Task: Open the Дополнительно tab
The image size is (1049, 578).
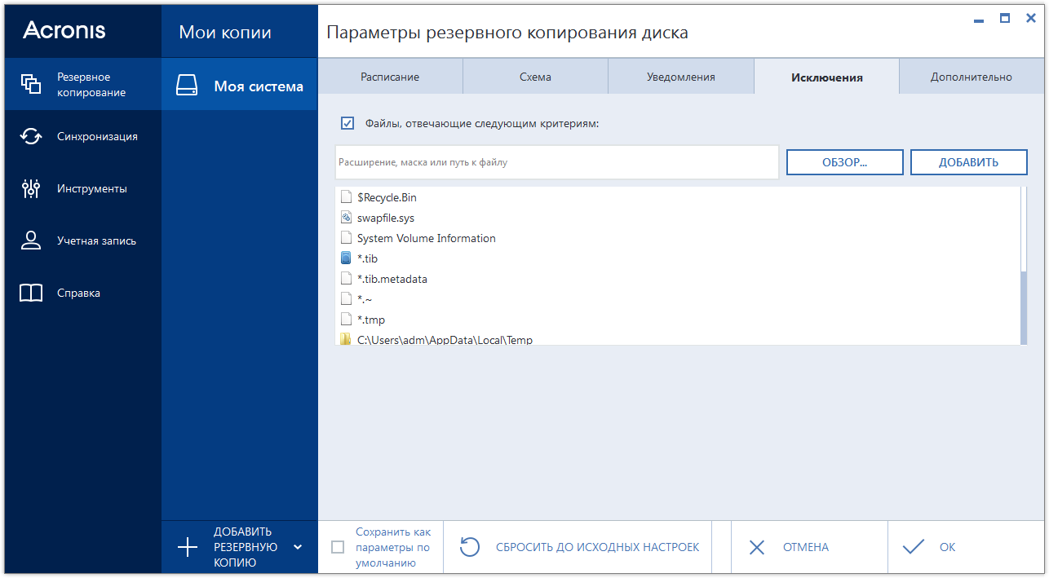Action: coord(971,75)
